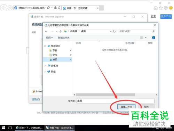Click the dialog search magnifier icon
Viewport: 174px width, 131px height.
click(x=153, y=31)
